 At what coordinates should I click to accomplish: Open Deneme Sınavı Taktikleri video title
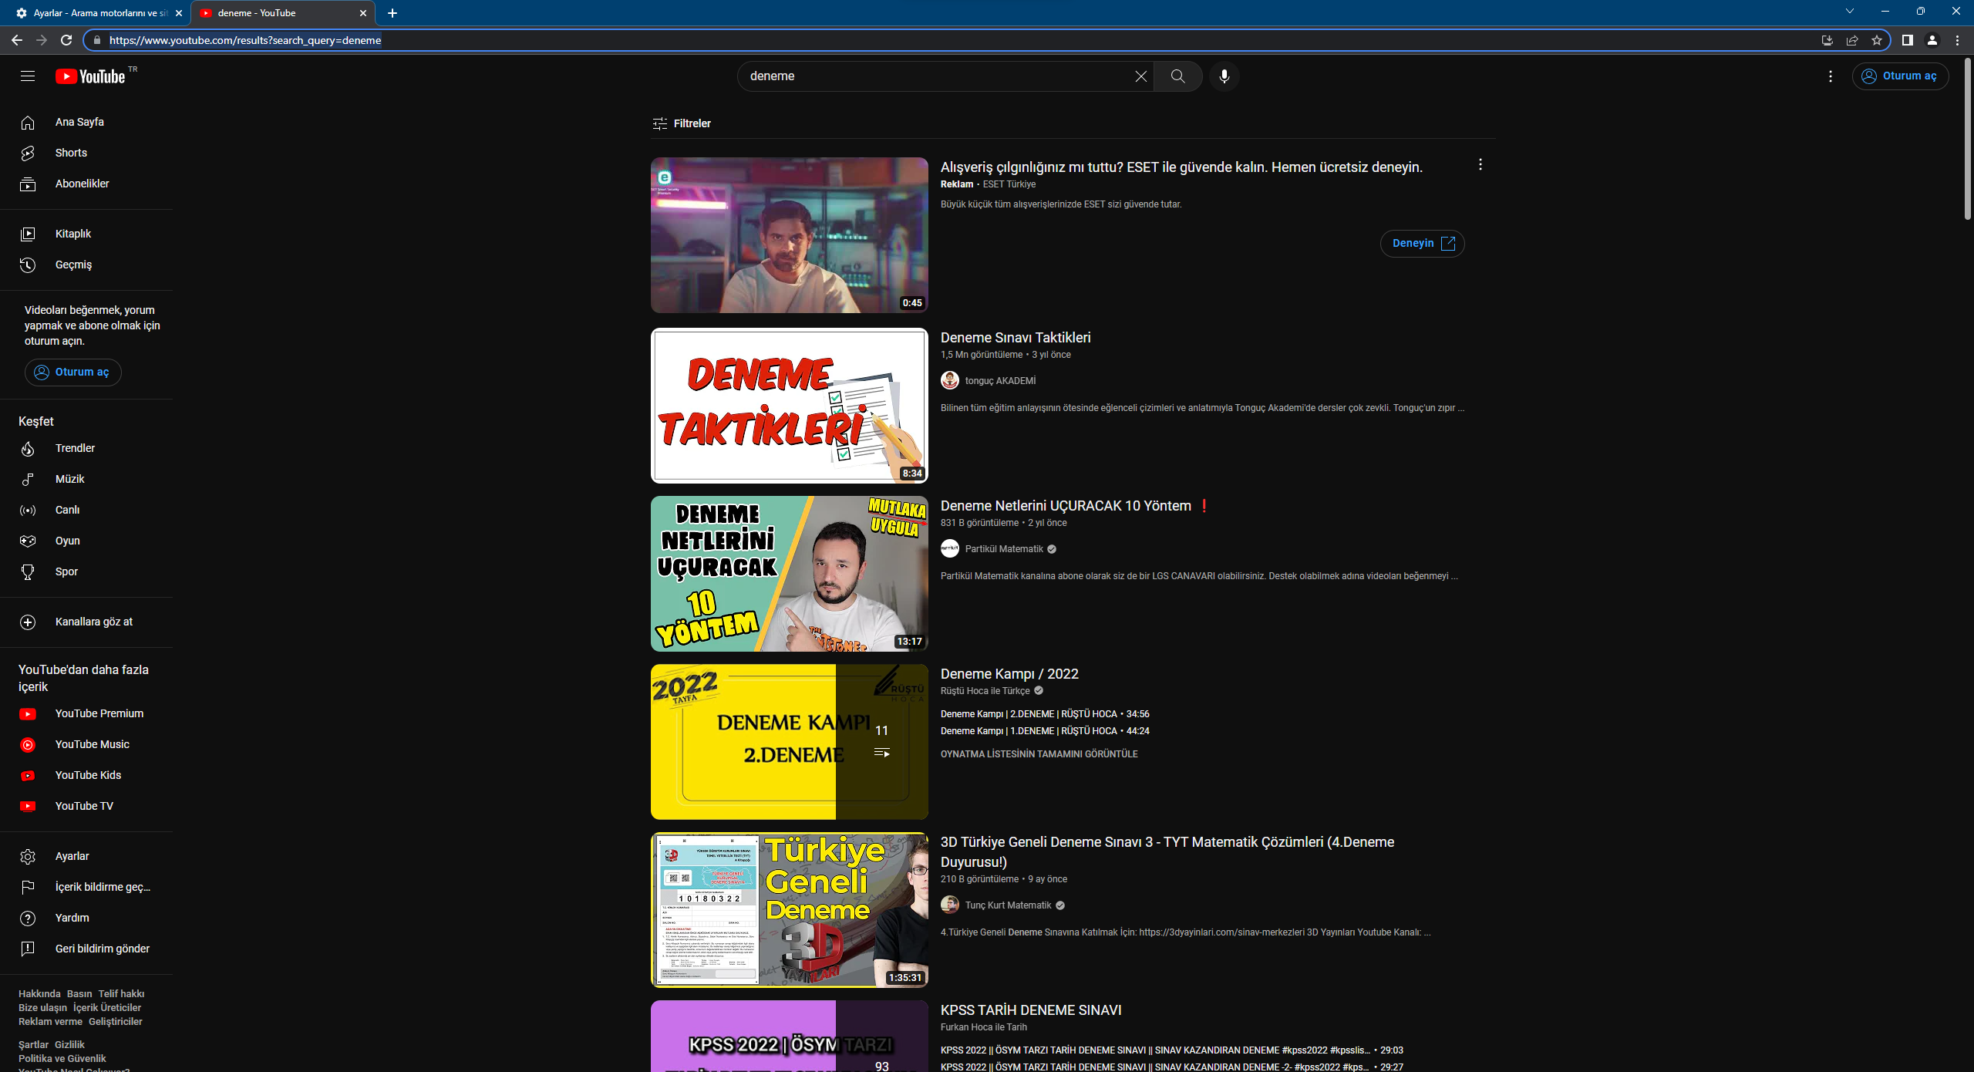[x=1016, y=338]
